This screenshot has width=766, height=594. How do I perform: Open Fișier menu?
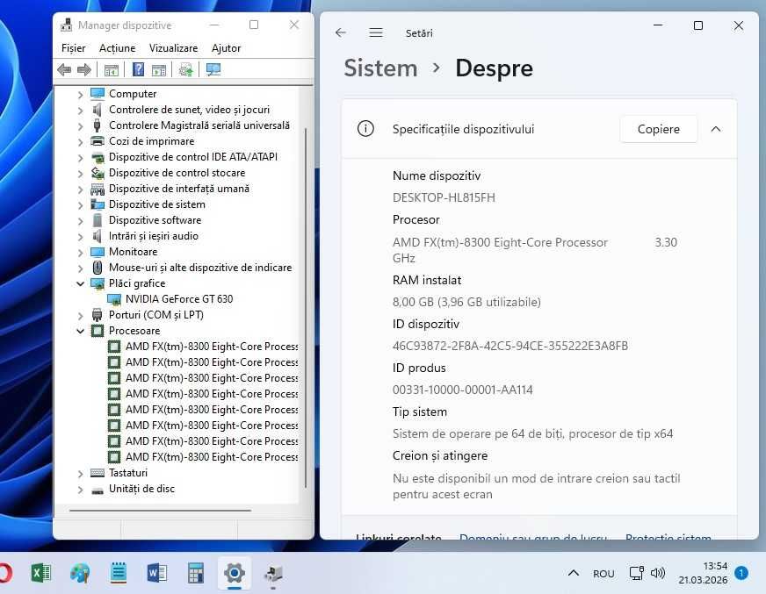[73, 48]
